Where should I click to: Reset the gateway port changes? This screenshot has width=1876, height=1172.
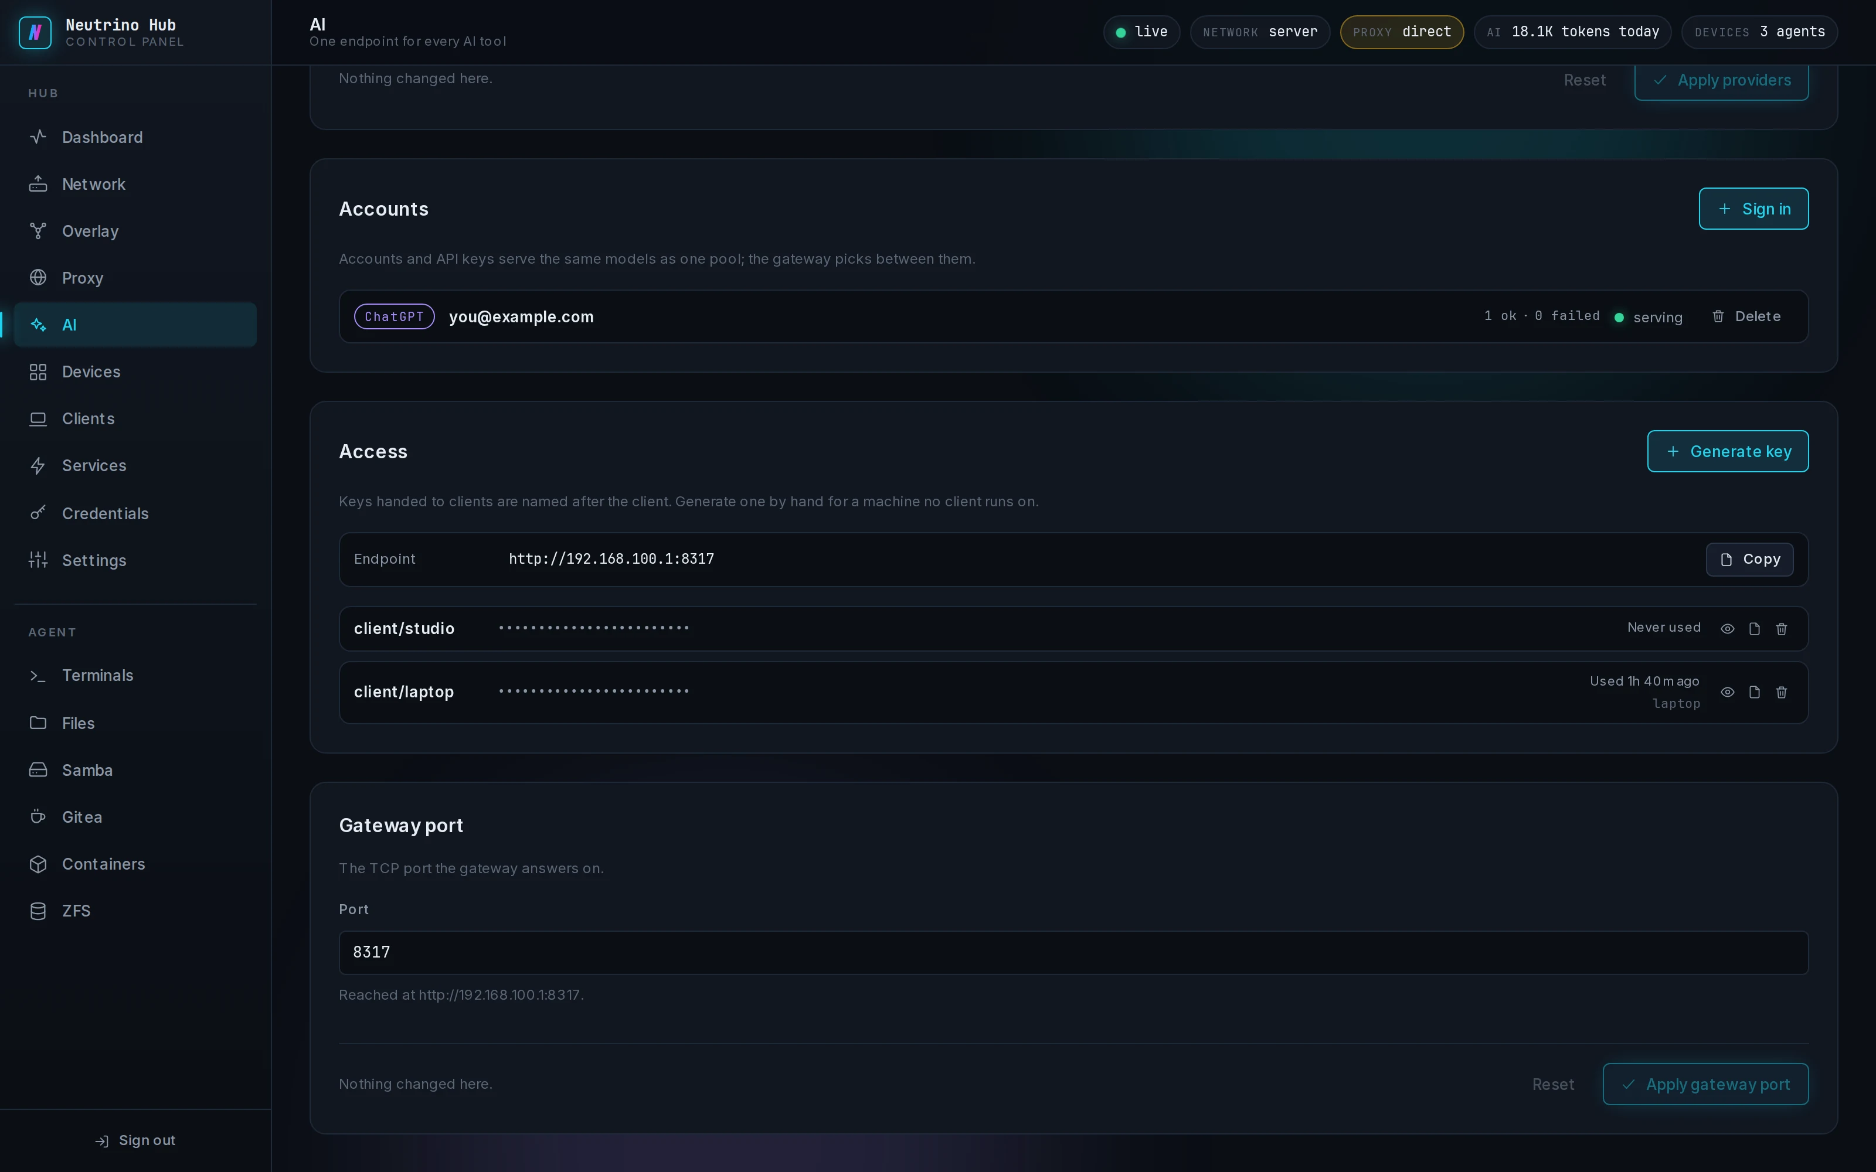tap(1553, 1085)
